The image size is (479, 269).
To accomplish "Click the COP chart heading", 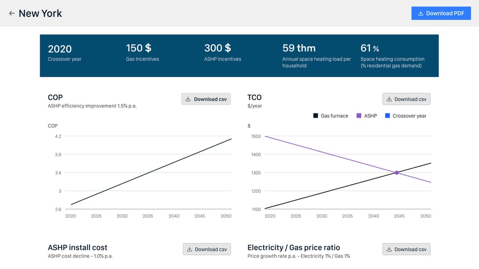I will 55,97.
